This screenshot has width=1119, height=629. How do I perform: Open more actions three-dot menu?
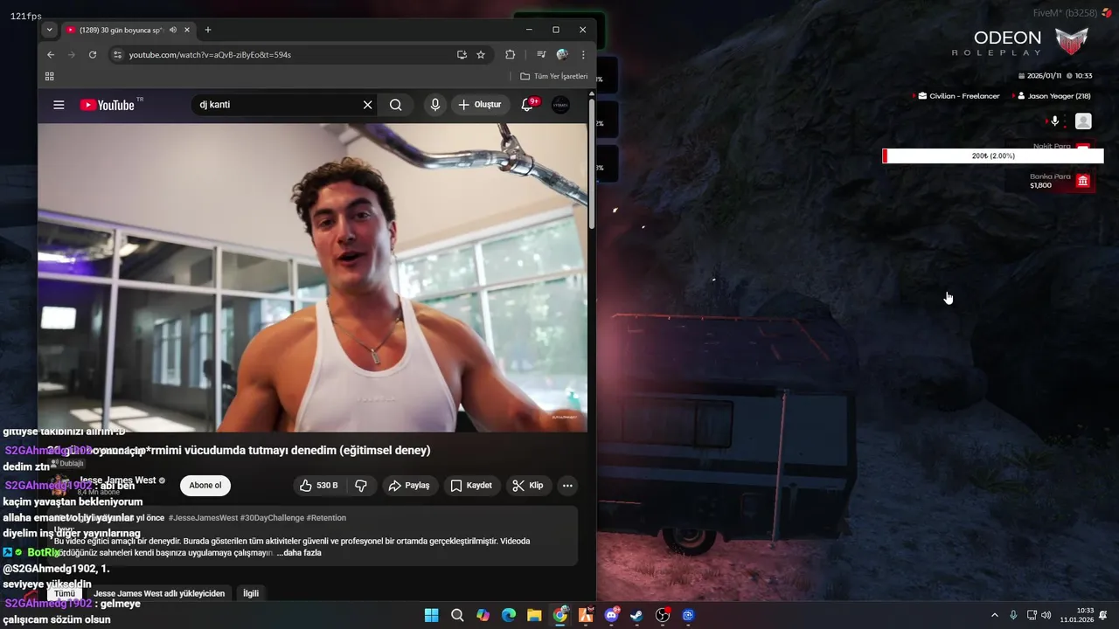point(567,486)
